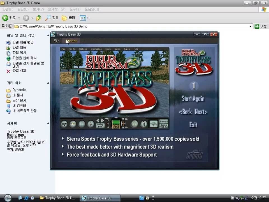Click the 이동 Go button

[x=261, y=26]
